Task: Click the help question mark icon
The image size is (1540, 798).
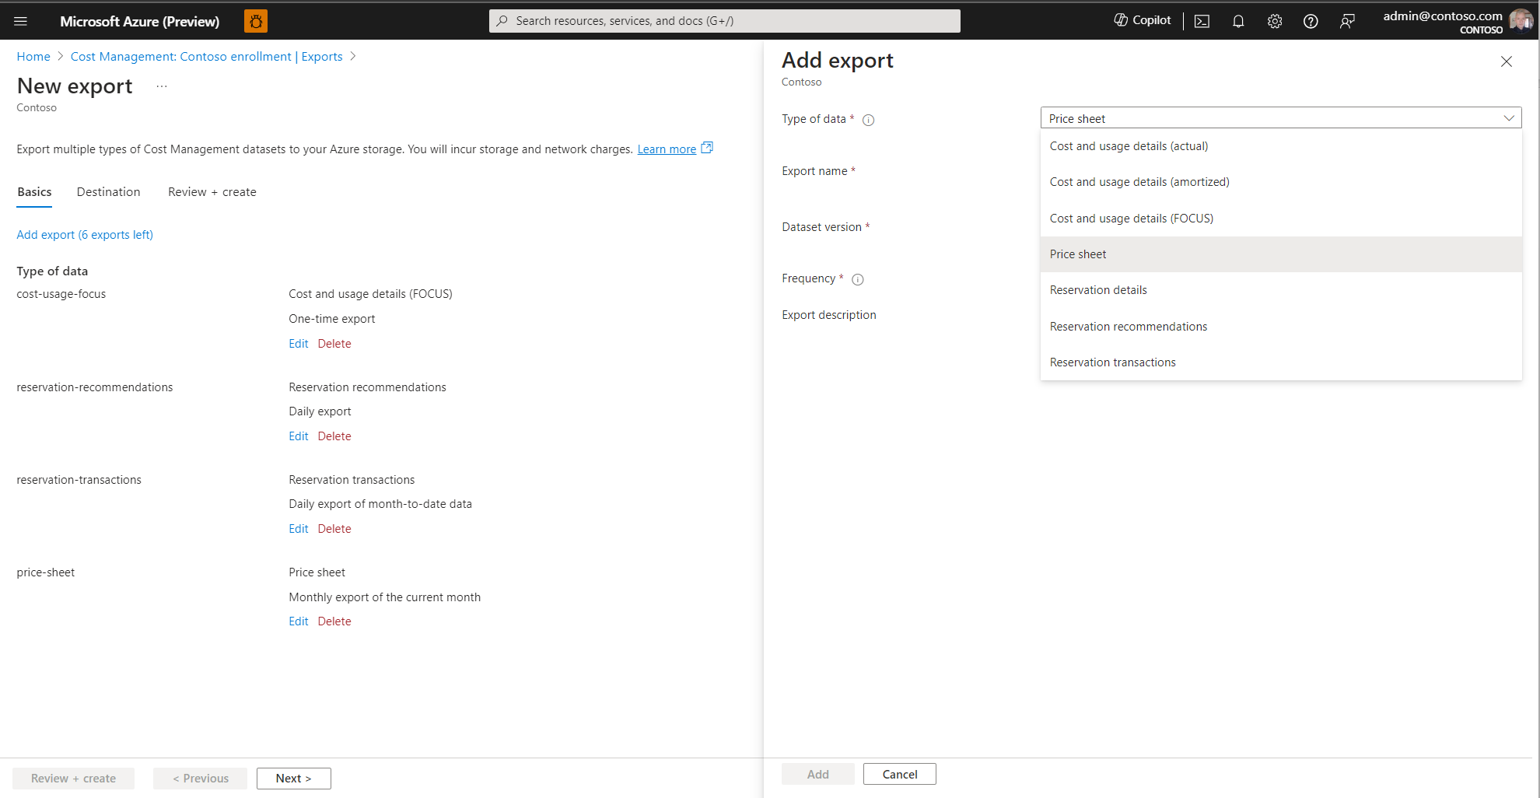Action: pos(1311,21)
